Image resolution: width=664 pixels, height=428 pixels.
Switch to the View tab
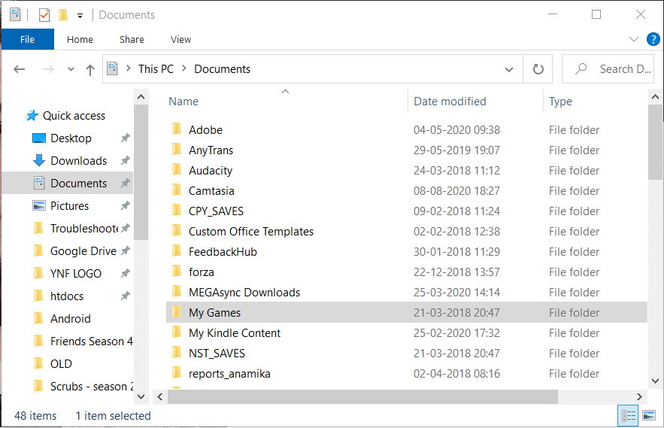coord(180,39)
